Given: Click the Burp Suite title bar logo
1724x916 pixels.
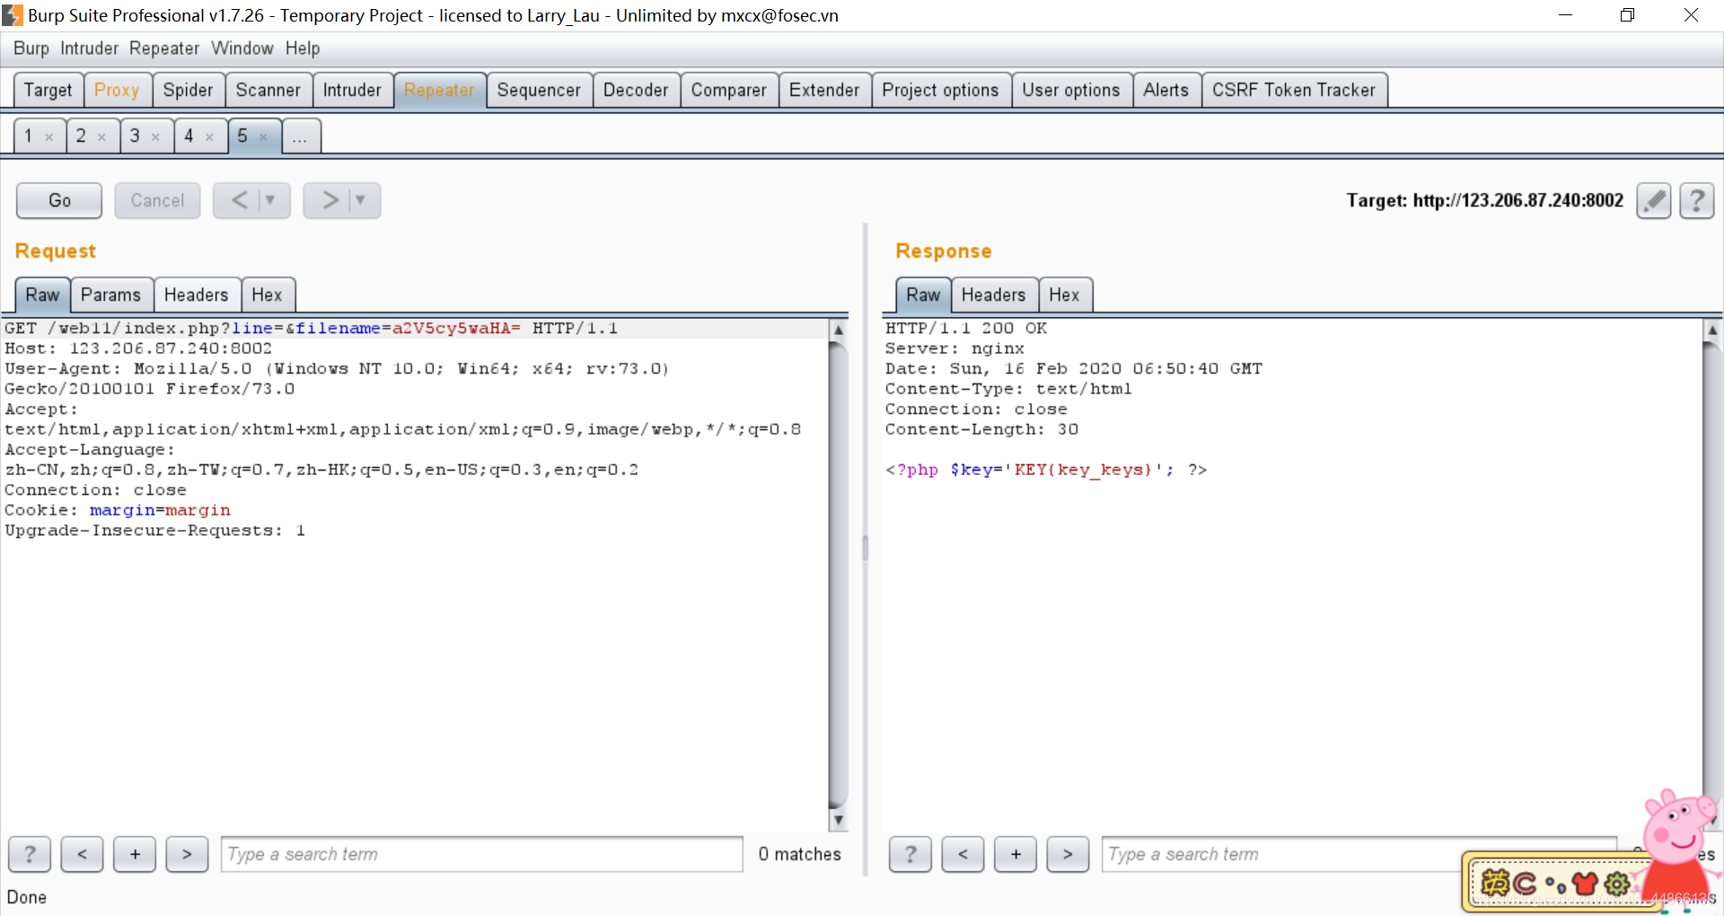Looking at the screenshot, I should click(13, 15).
